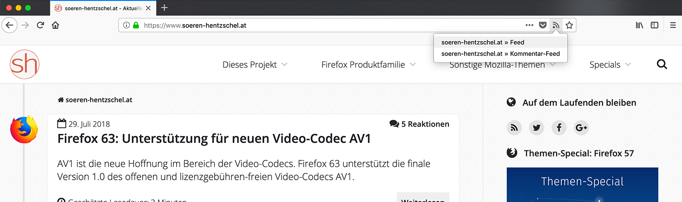
Task: View the 5 Reaktionen comments link
Action: tap(420, 124)
